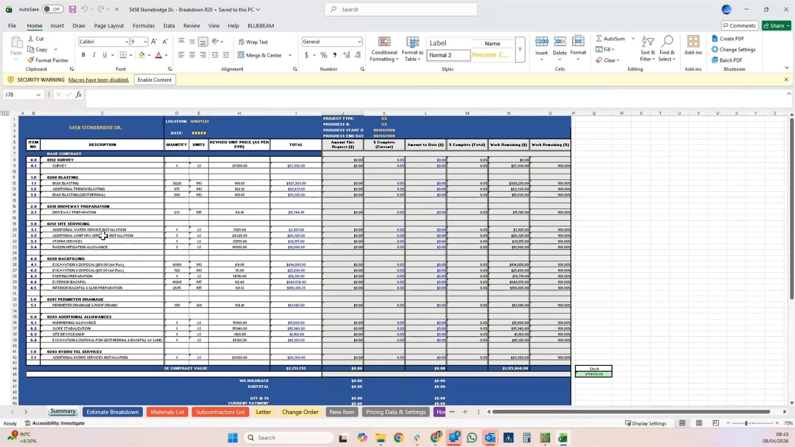Image resolution: width=795 pixels, height=447 pixels.
Task: Click the Insert Function fx icon
Action: (x=78, y=95)
